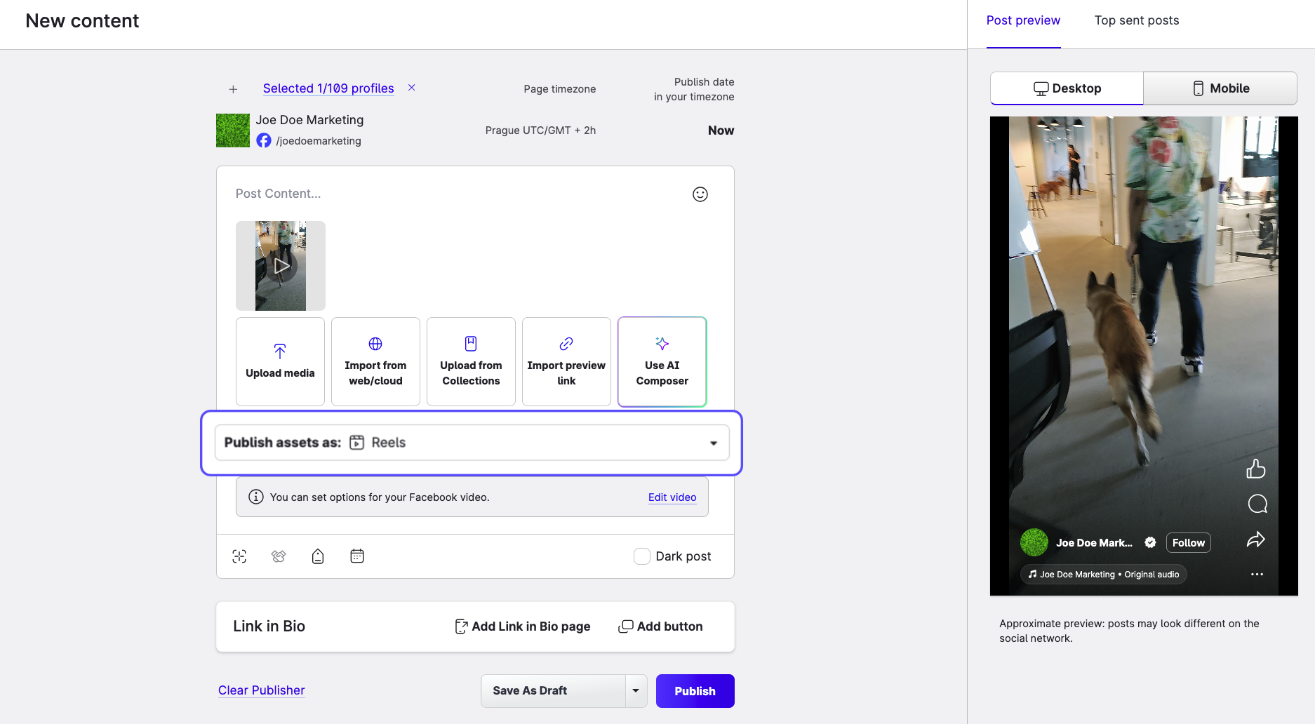Click the thumbs-up icon in the Reel preview

[x=1255, y=469]
